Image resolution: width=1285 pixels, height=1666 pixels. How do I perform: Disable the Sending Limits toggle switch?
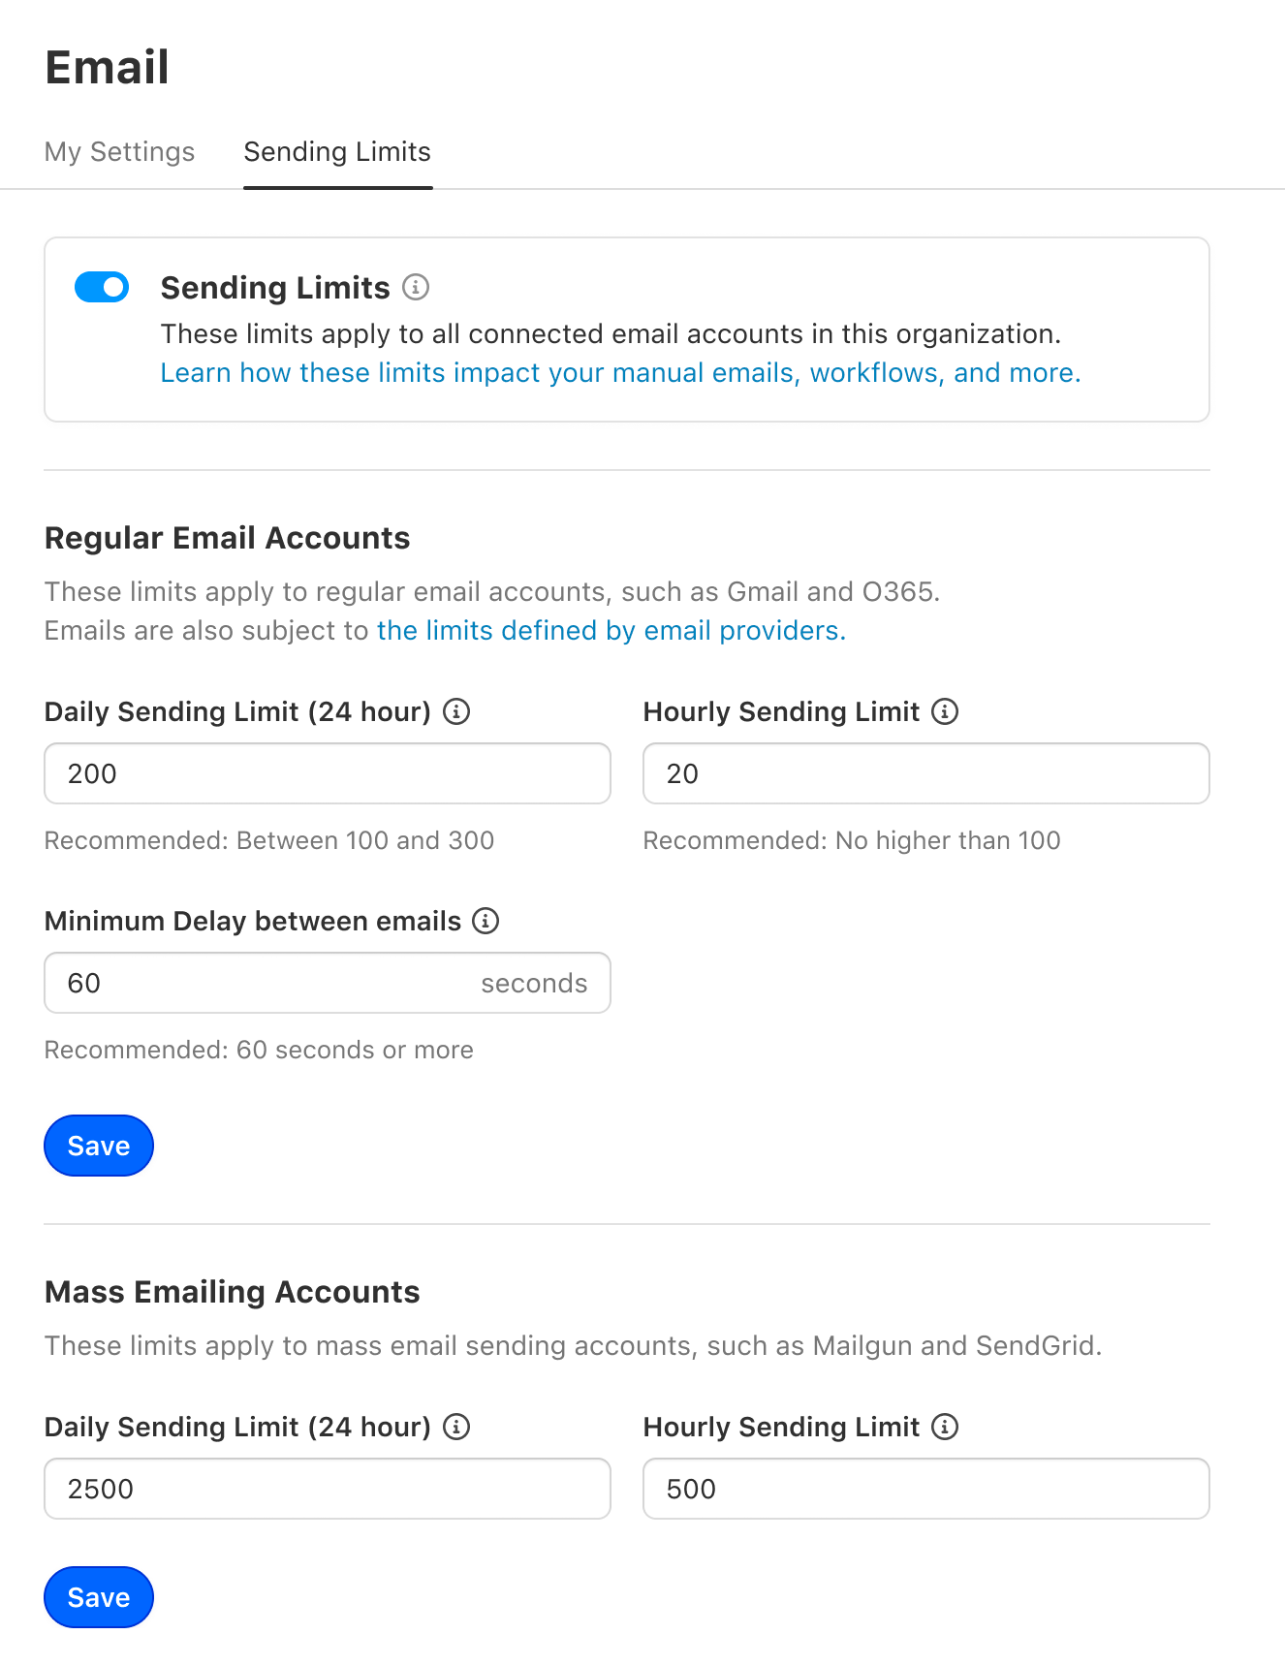102,287
